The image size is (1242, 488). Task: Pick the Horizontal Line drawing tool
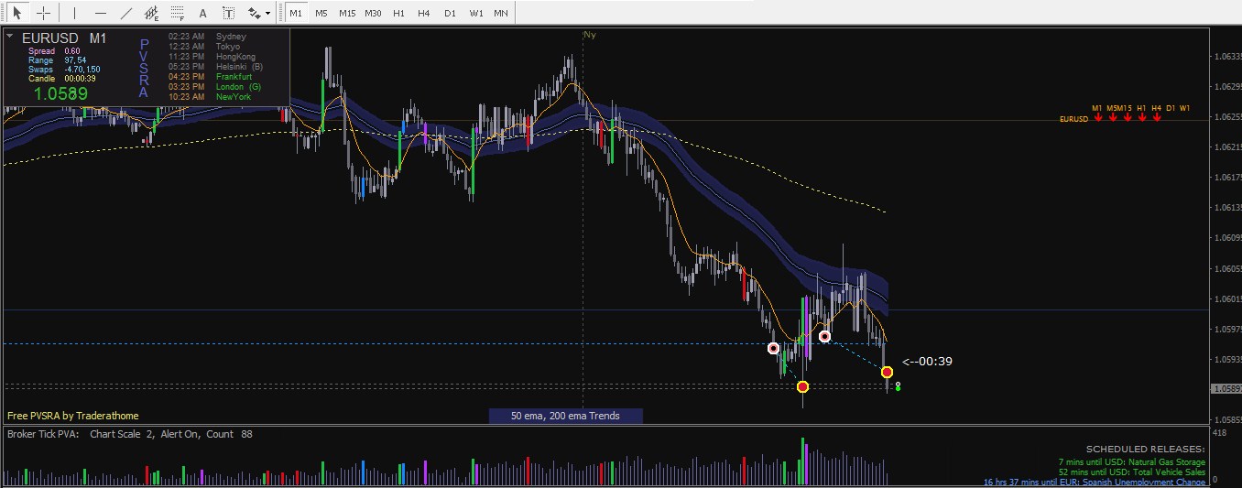[x=101, y=13]
